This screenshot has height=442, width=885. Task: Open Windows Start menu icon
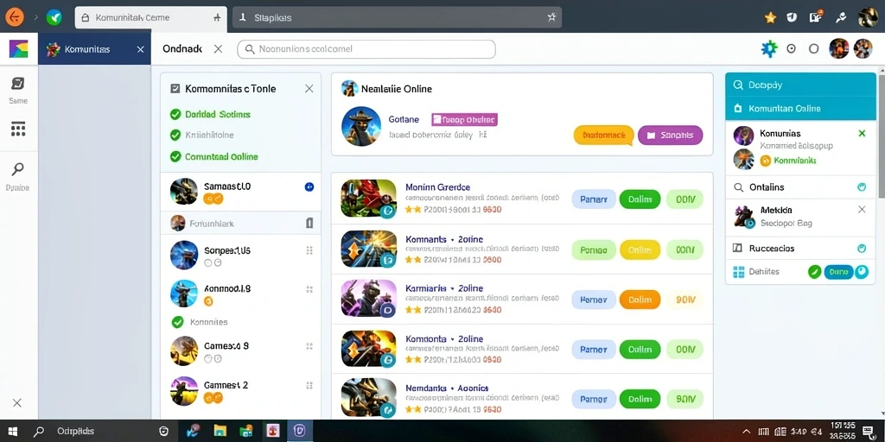point(12,432)
